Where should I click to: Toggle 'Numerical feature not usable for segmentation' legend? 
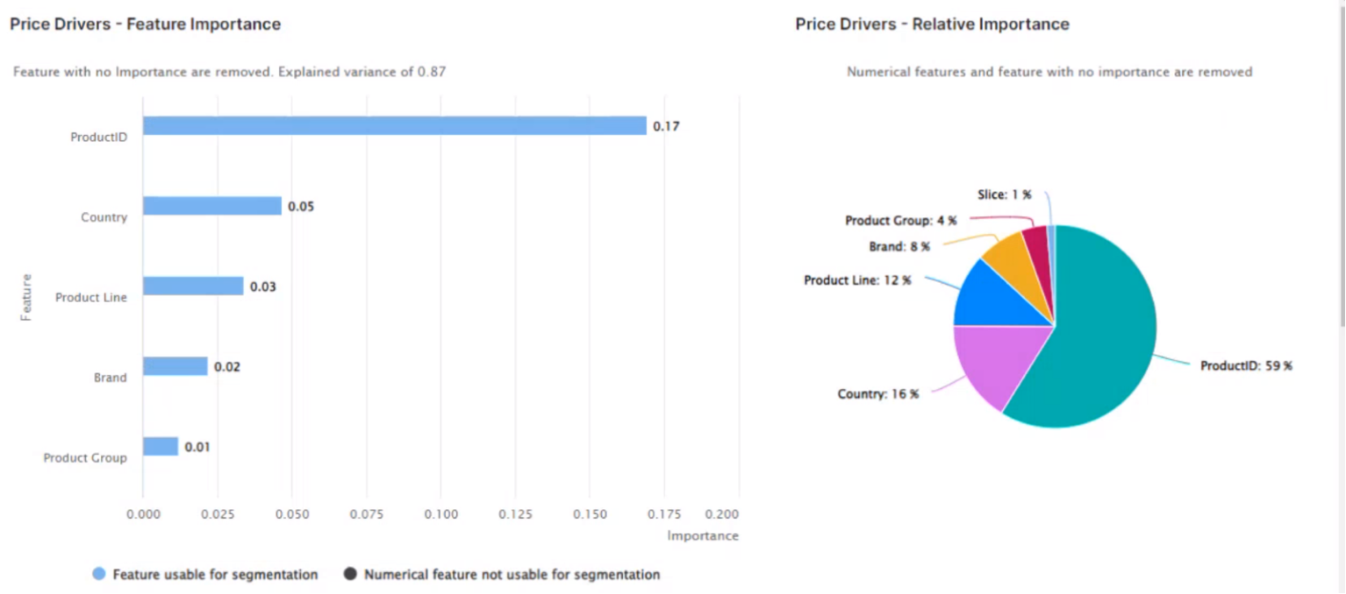(512, 575)
